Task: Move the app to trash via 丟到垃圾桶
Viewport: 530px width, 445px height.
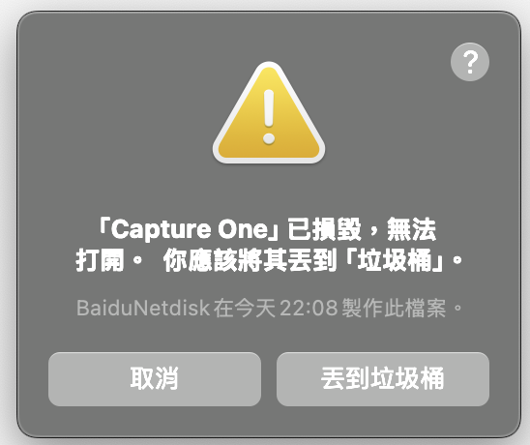Action: click(383, 379)
